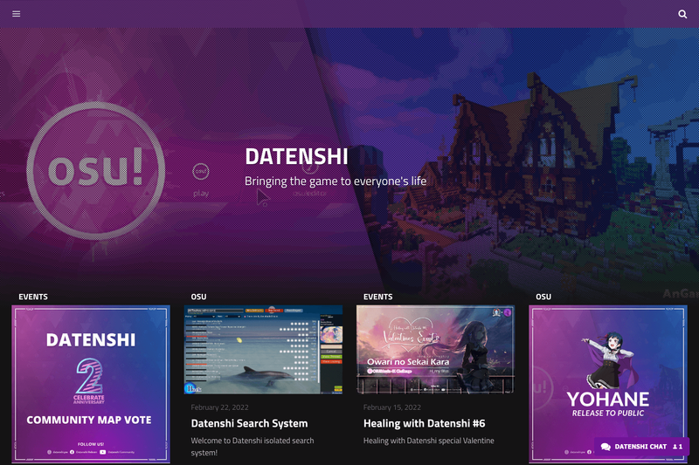The width and height of the screenshot is (699, 465).
Task: Open the Community Map Vote thumbnail
Action: (x=91, y=384)
